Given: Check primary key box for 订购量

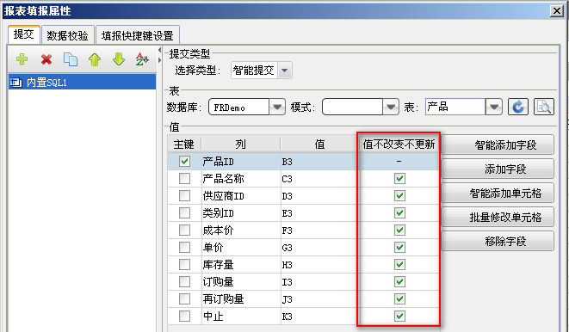Looking at the screenshot, I should 184,282.
